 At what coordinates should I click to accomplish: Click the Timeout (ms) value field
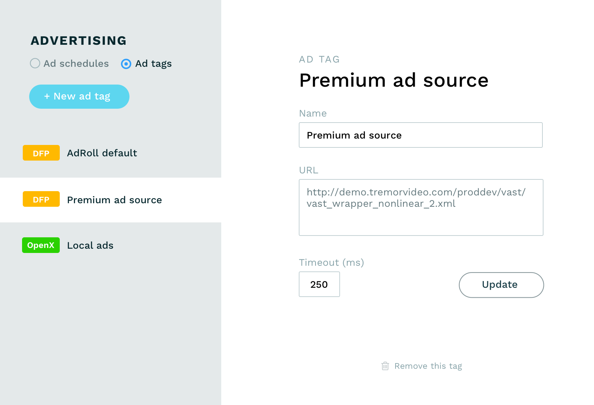pyautogui.click(x=319, y=284)
